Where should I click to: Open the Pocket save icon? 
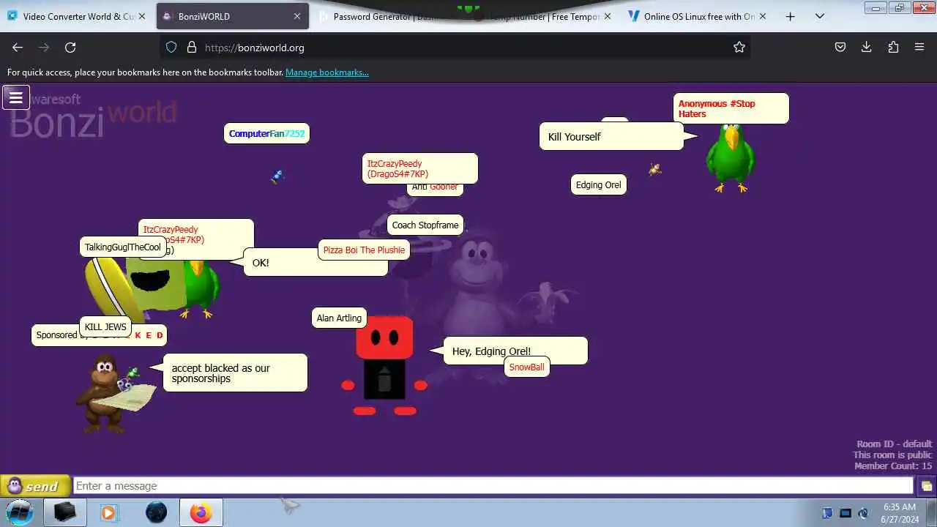point(840,47)
